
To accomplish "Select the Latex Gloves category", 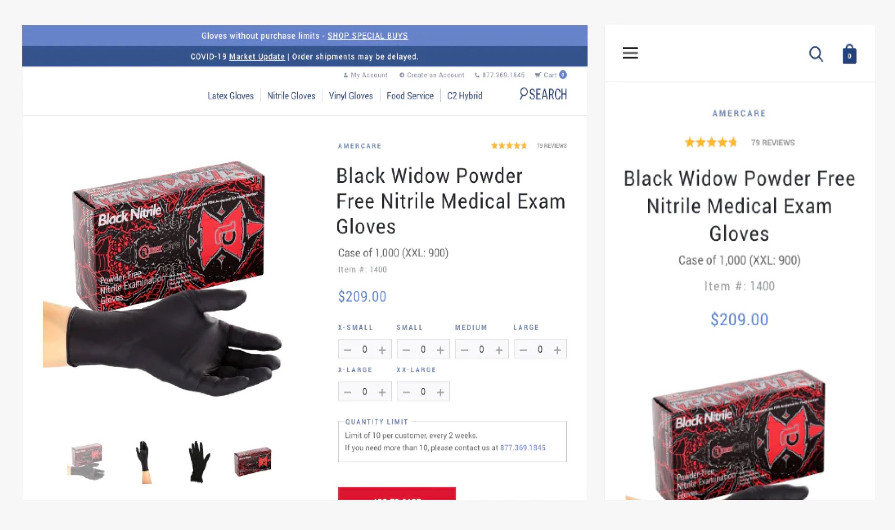I will pyautogui.click(x=230, y=96).
